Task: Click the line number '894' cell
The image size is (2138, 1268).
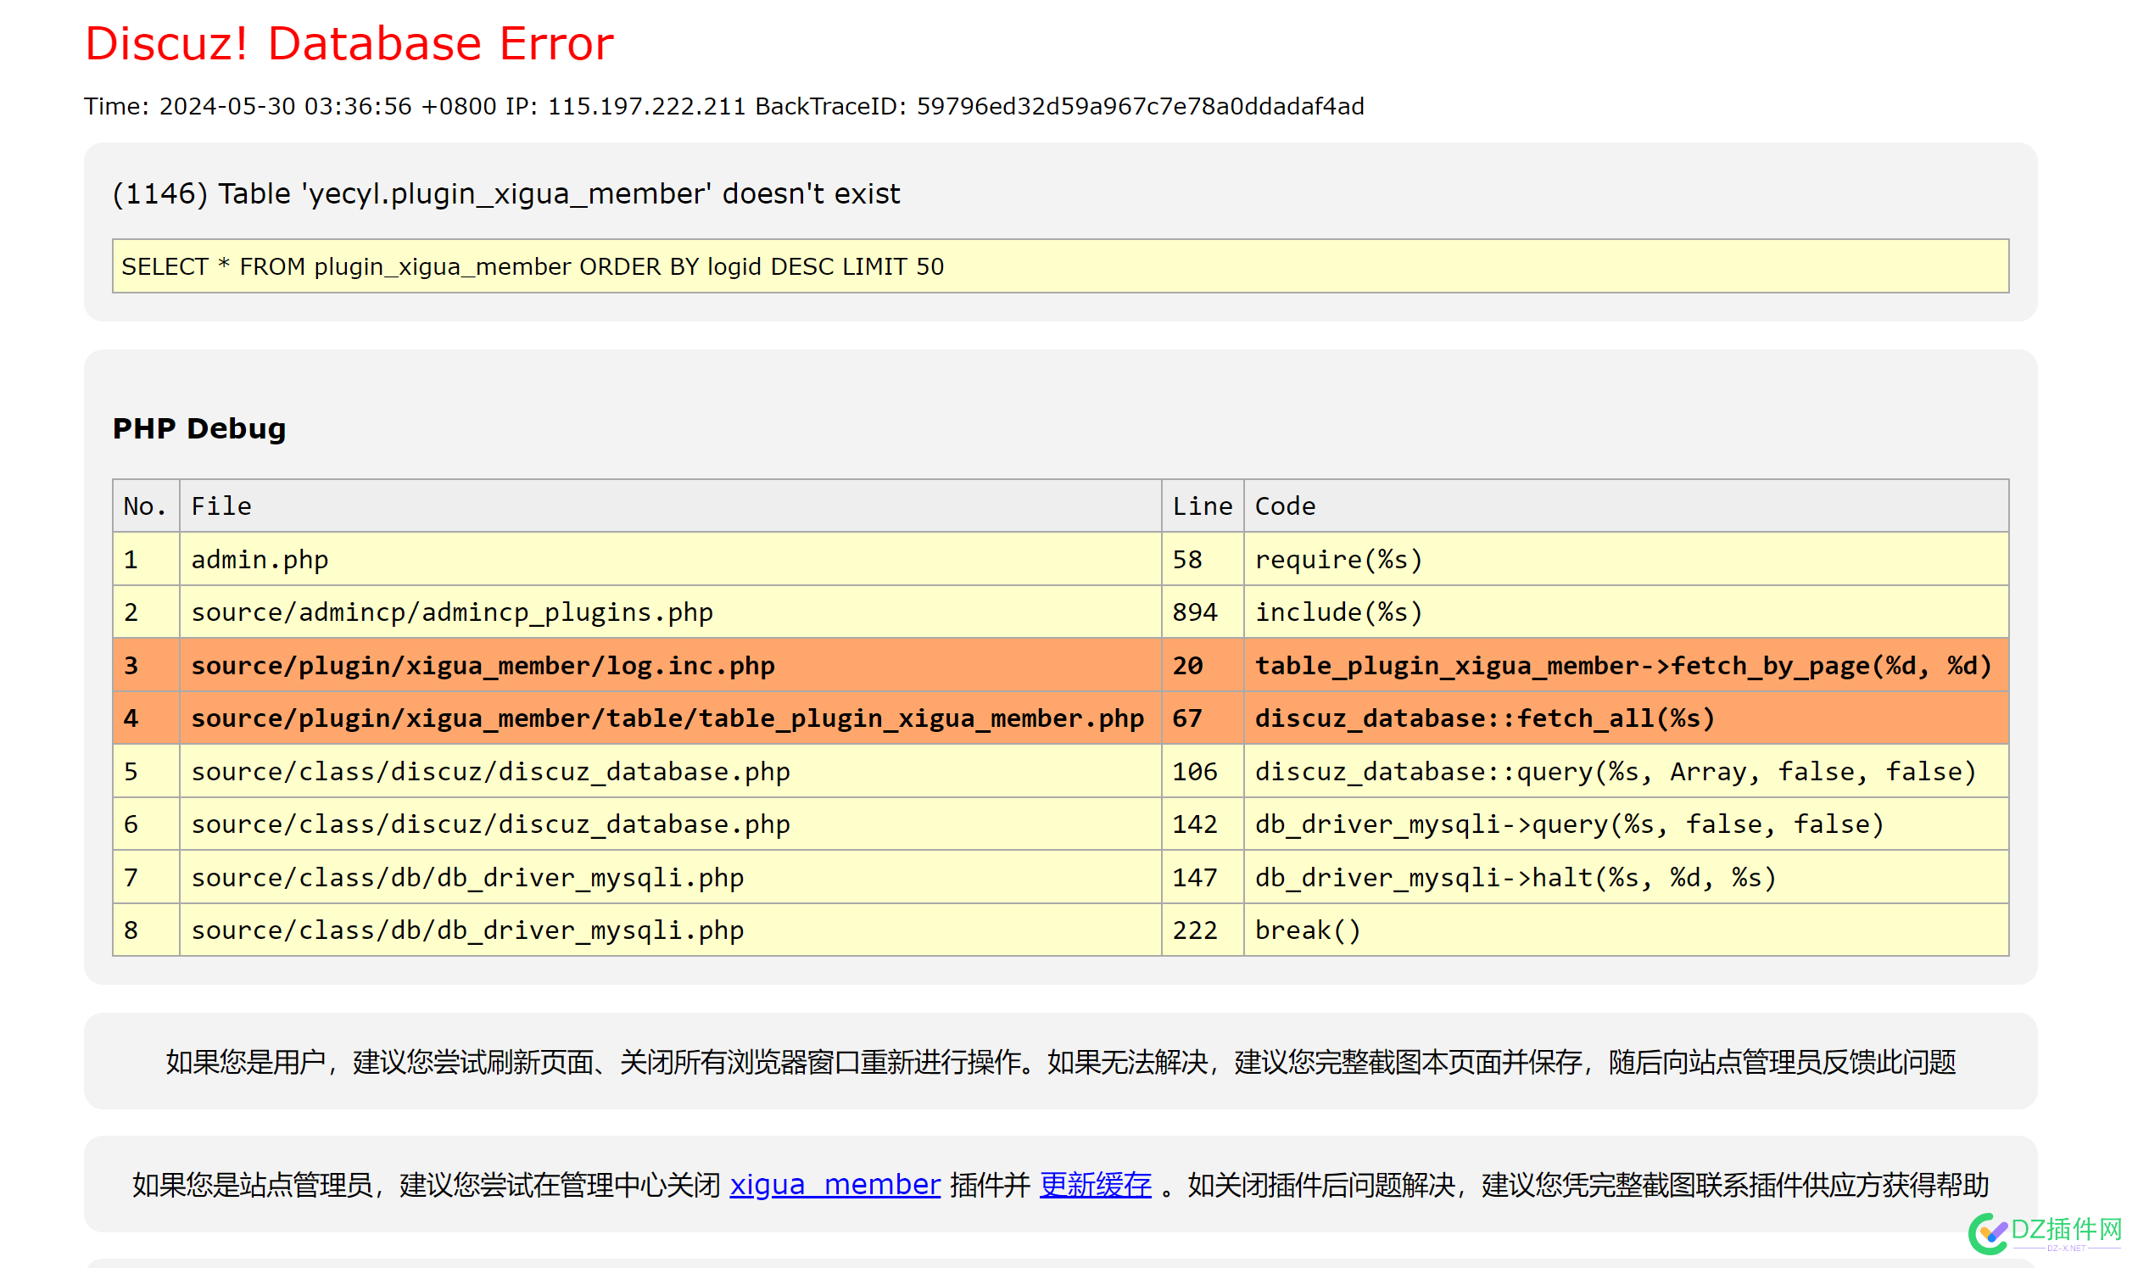Action: (x=1203, y=612)
